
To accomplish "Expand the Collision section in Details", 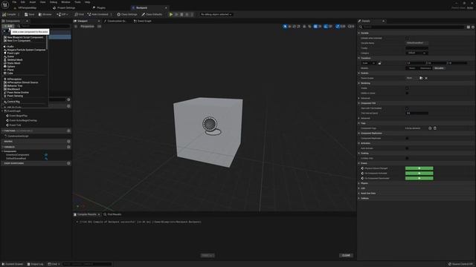I will tap(359, 198).
